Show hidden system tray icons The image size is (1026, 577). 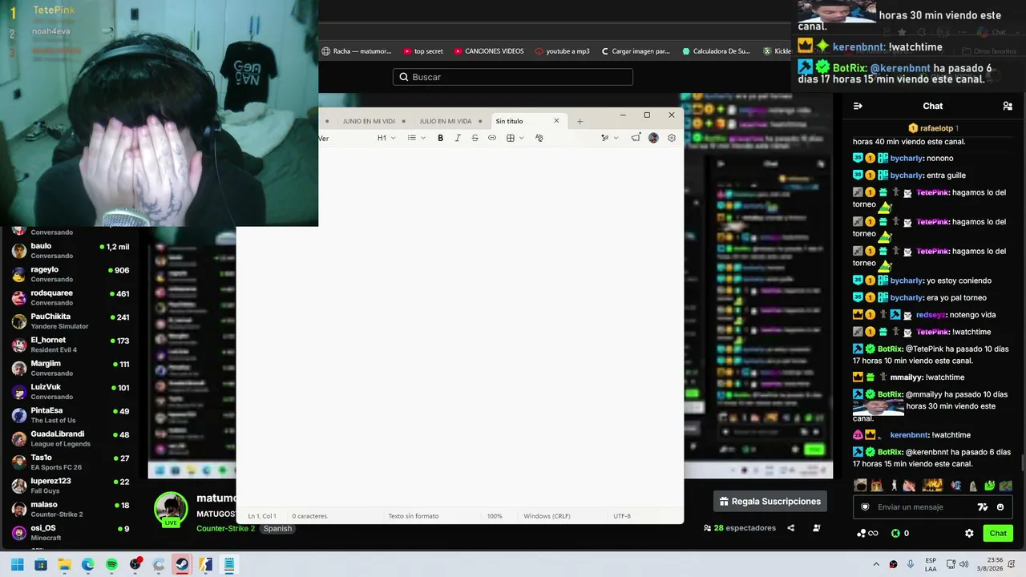tap(876, 564)
